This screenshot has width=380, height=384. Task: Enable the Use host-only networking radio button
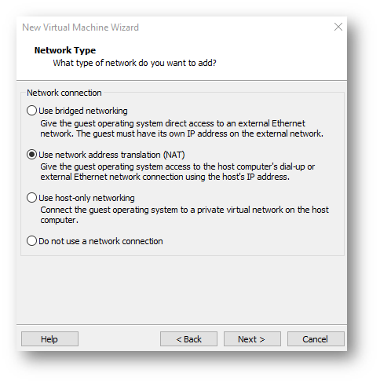[31, 198]
